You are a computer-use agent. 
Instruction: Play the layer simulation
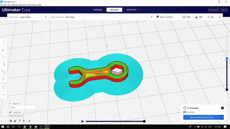(82, 121)
